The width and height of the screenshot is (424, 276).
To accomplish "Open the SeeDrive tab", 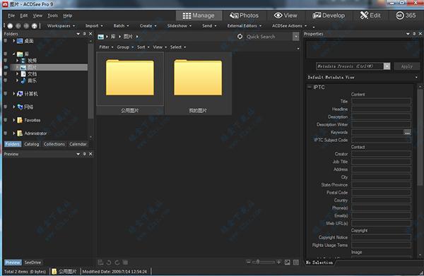I will (x=33, y=263).
